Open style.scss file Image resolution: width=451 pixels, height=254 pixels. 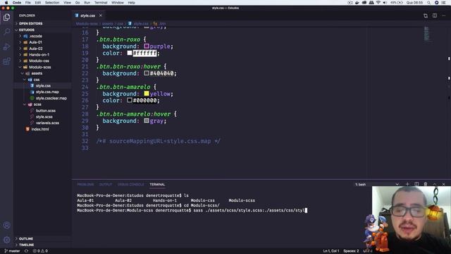pyautogui.click(x=44, y=117)
